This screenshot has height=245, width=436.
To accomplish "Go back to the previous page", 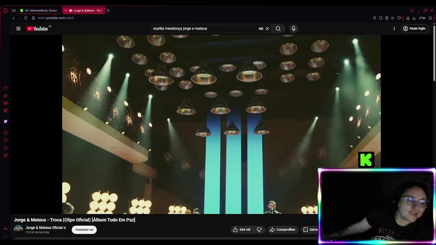I will pyautogui.click(x=14, y=18).
